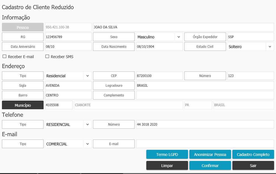The image size is (276, 174).
Task: Select the CEP field with 87200100
Action: pos(159,76)
